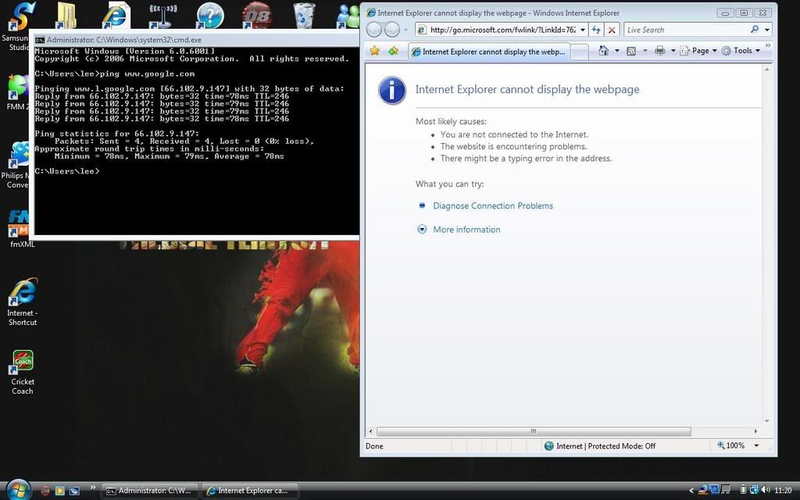
Task: Click the Print toolbar icon
Action: tap(659, 51)
